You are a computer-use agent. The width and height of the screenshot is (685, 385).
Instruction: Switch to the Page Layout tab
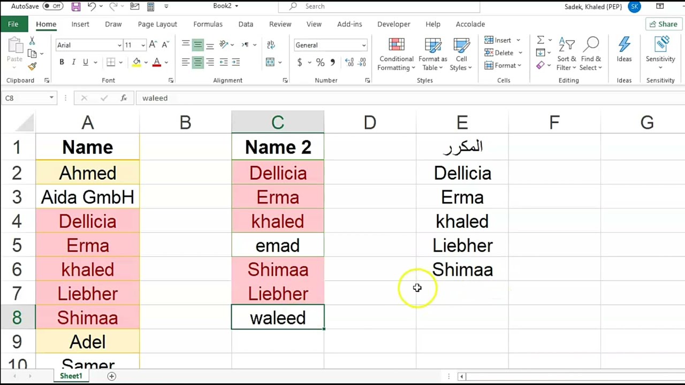[157, 24]
